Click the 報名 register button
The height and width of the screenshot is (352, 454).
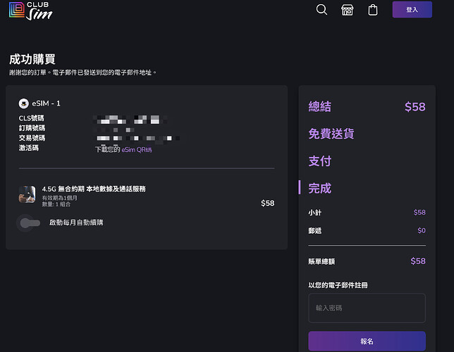pyautogui.click(x=367, y=341)
